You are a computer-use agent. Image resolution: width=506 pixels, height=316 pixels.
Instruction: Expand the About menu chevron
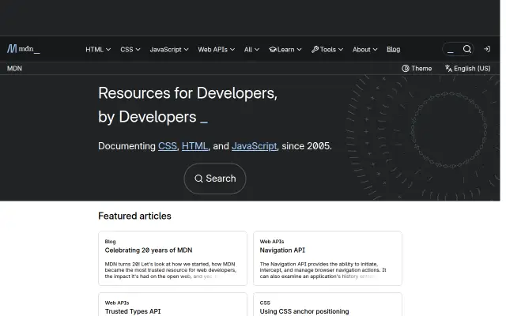tap(375, 49)
